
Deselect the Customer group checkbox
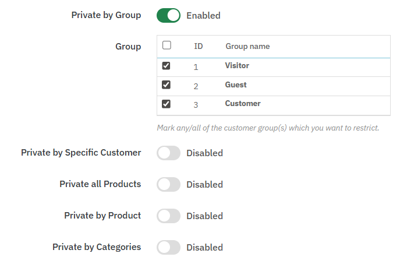(x=167, y=104)
